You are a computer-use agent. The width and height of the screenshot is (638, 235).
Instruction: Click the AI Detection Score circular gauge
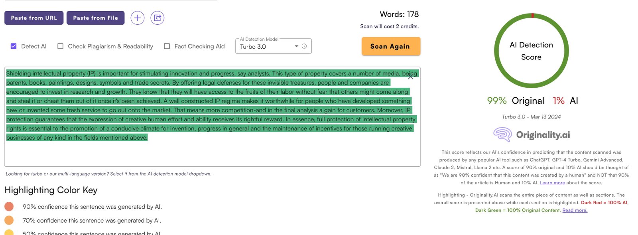coord(531,51)
